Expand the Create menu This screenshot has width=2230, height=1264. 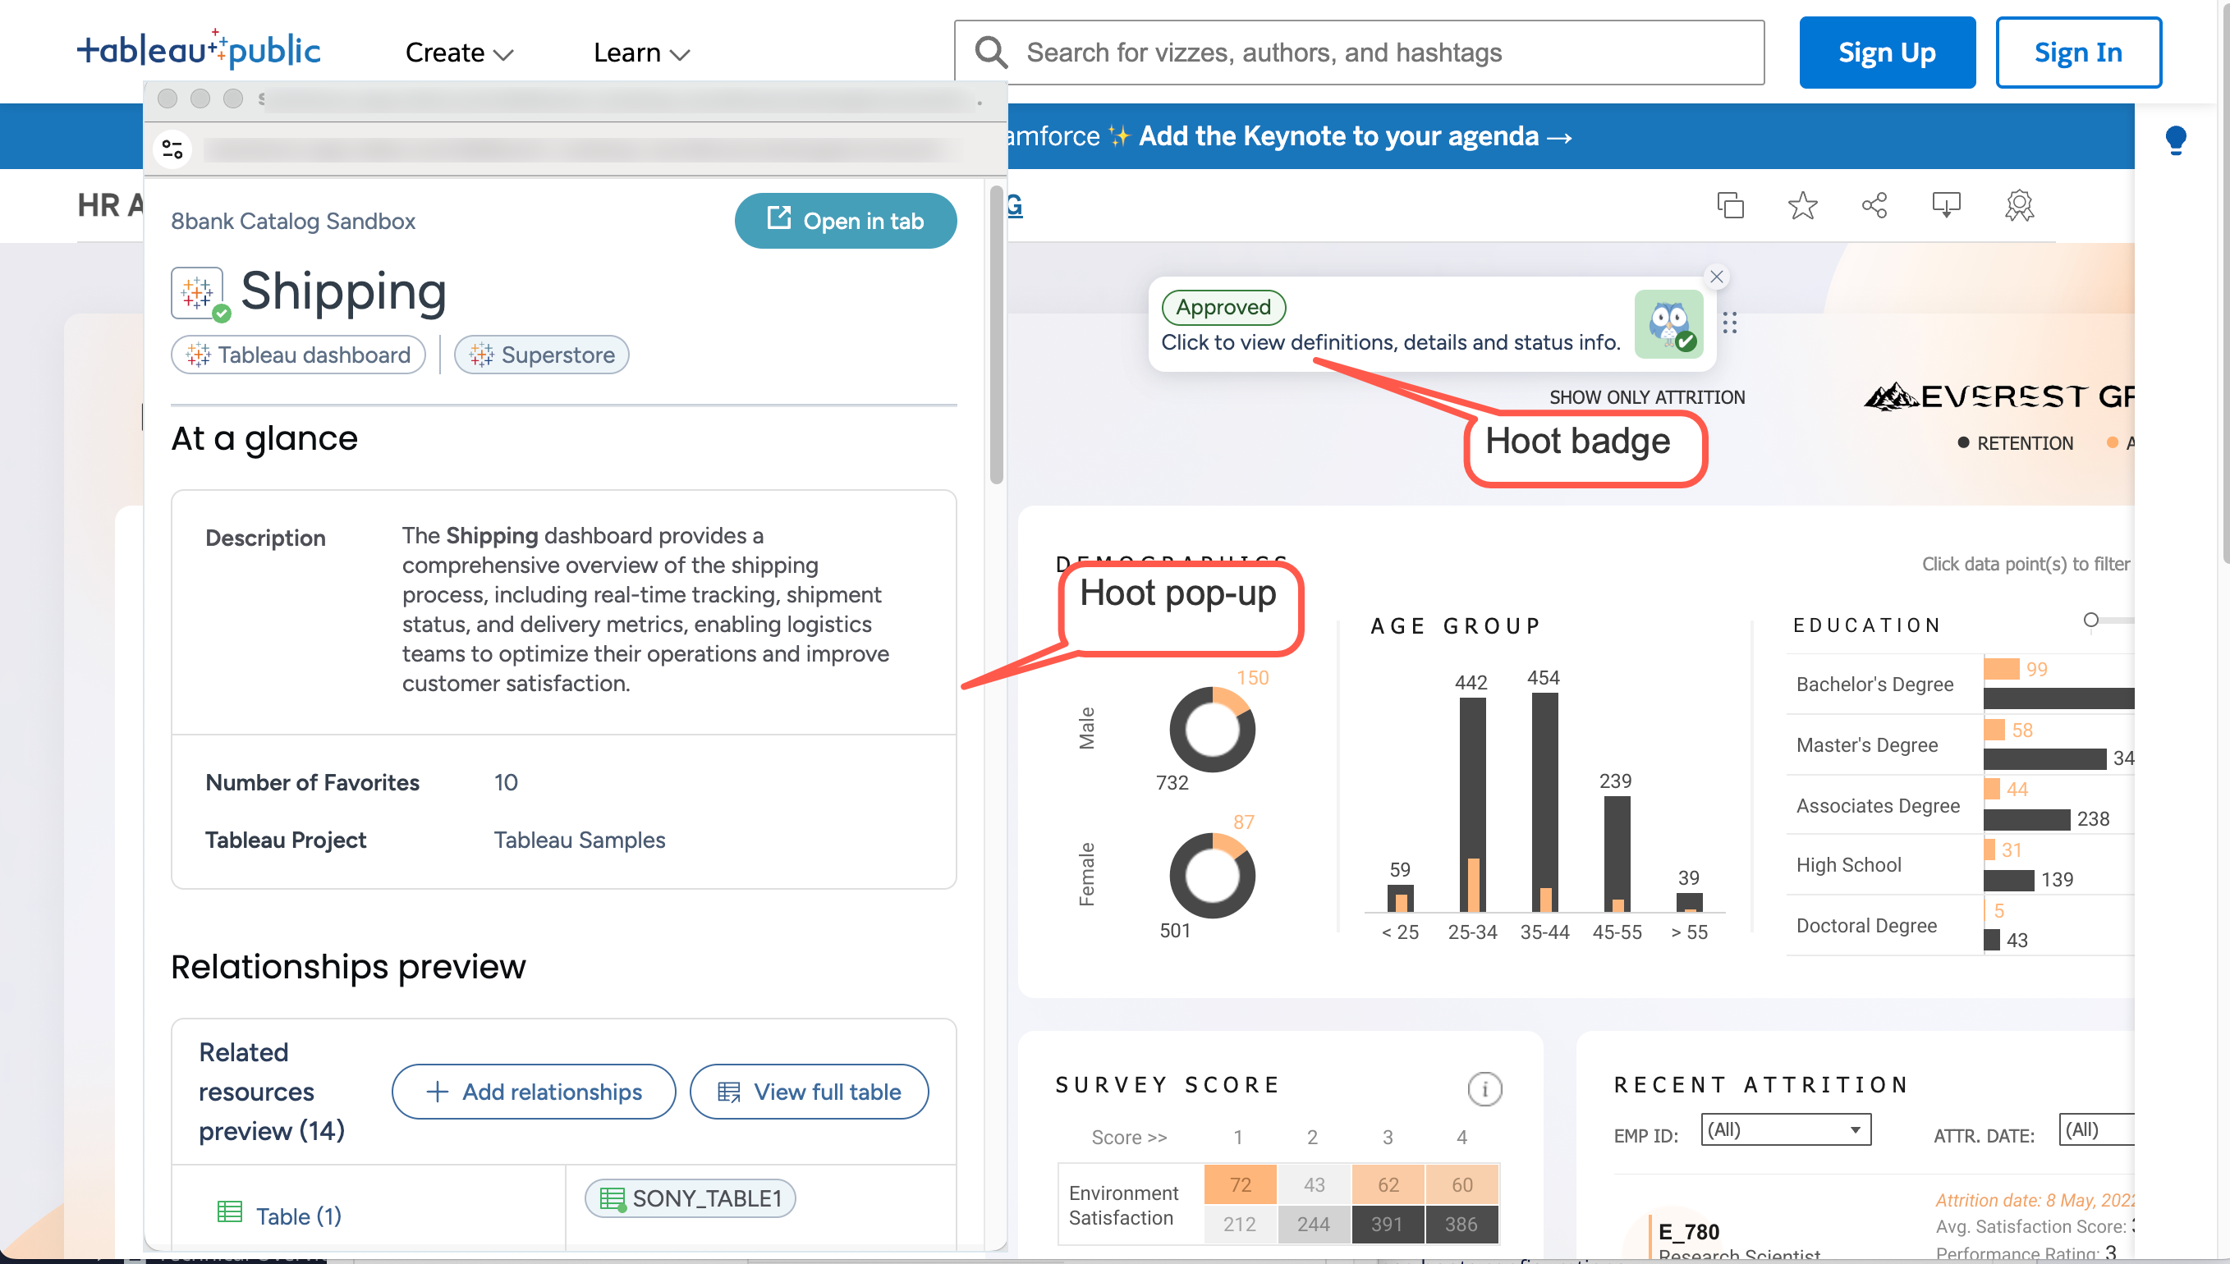click(x=459, y=53)
